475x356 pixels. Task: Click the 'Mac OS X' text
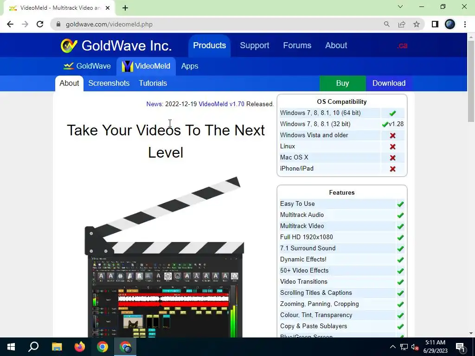tap(294, 158)
